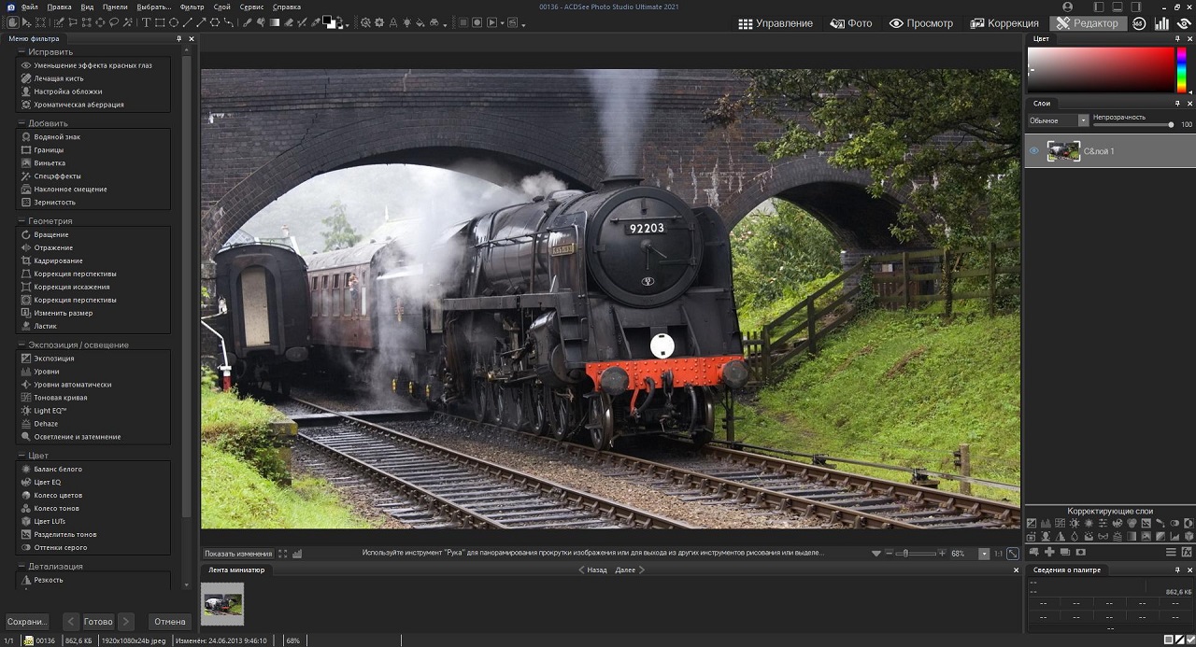Pin the Цвет color panel

pos(1177,39)
